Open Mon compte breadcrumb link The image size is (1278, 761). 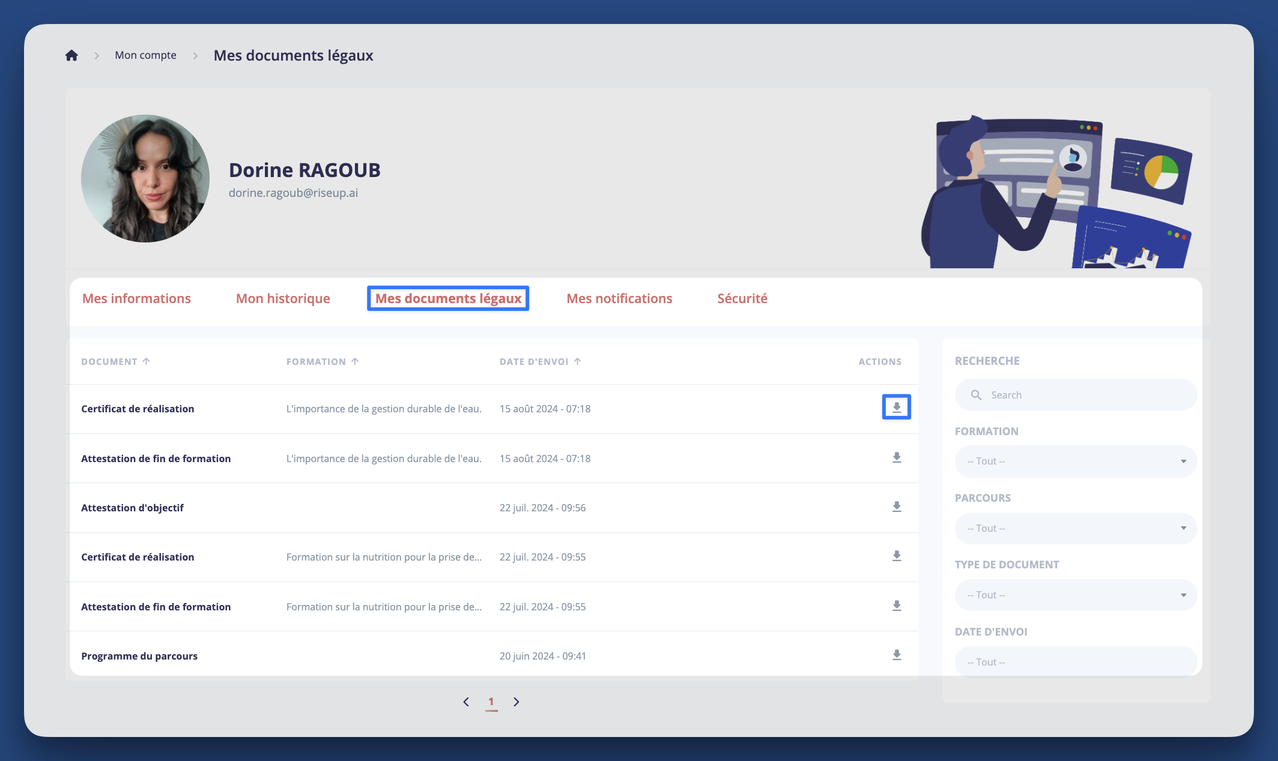[145, 55]
